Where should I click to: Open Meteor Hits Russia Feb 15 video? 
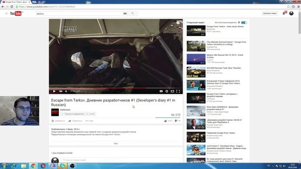point(225,56)
